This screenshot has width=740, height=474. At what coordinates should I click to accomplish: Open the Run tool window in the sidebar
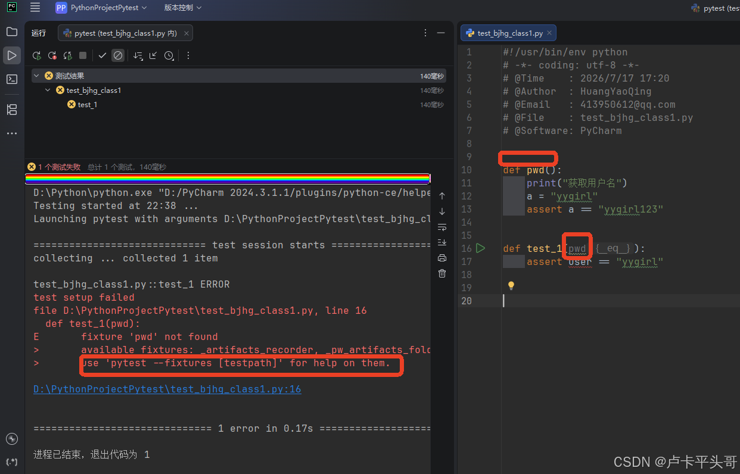click(11, 55)
